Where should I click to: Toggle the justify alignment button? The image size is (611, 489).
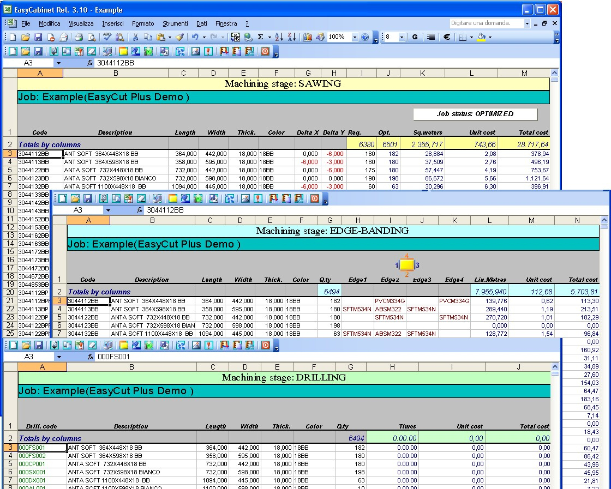click(431, 37)
